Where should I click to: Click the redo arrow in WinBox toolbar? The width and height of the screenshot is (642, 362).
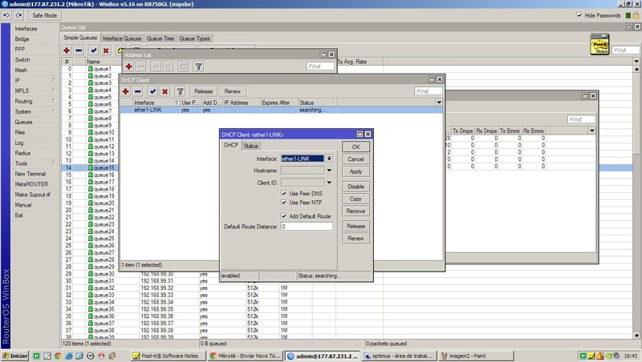(17, 15)
